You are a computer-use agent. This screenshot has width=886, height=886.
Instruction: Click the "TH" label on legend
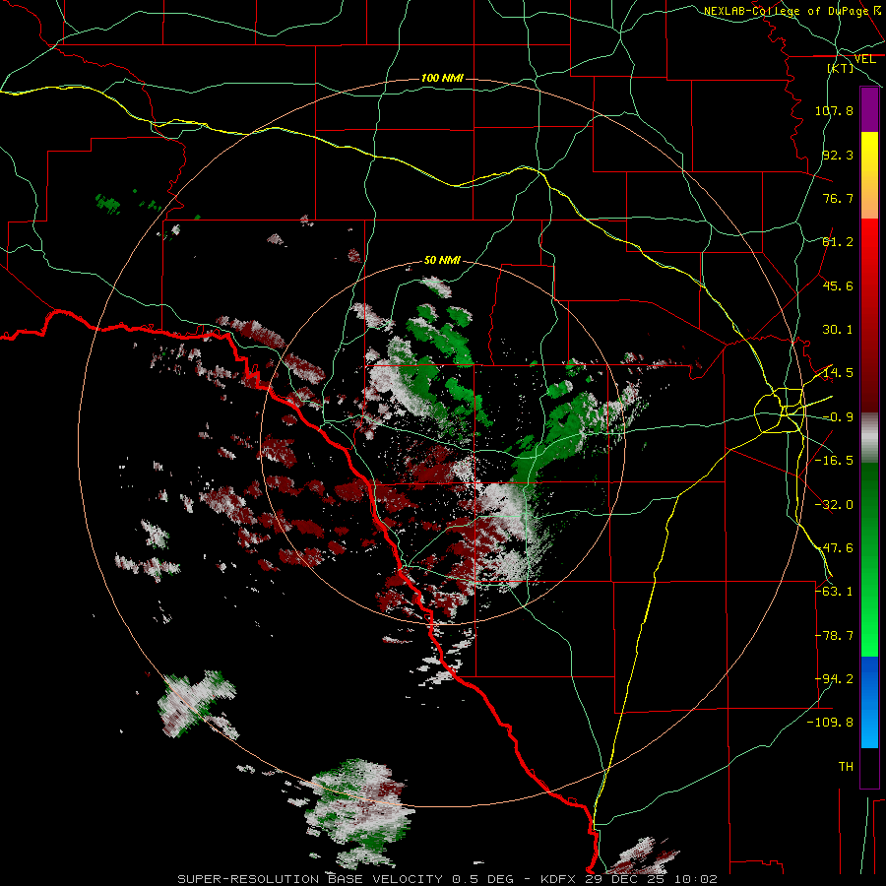pos(846,767)
